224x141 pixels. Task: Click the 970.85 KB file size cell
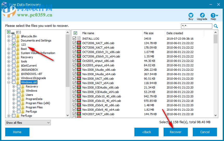pos(150,101)
